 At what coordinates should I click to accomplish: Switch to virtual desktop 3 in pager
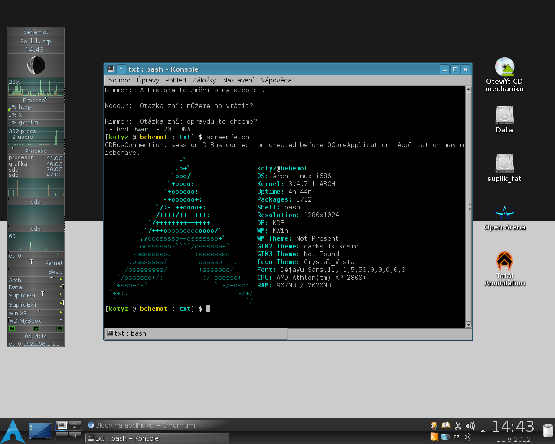(62, 436)
